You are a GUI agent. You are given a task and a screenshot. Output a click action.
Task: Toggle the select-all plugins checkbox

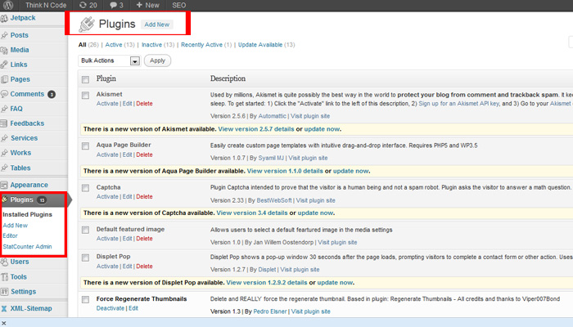(85, 79)
